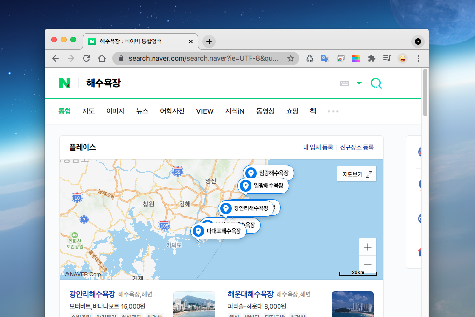The height and width of the screenshot is (317, 475).
Task: Expand the search autocomplete dropdown arrow
Action: pos(359,83)
